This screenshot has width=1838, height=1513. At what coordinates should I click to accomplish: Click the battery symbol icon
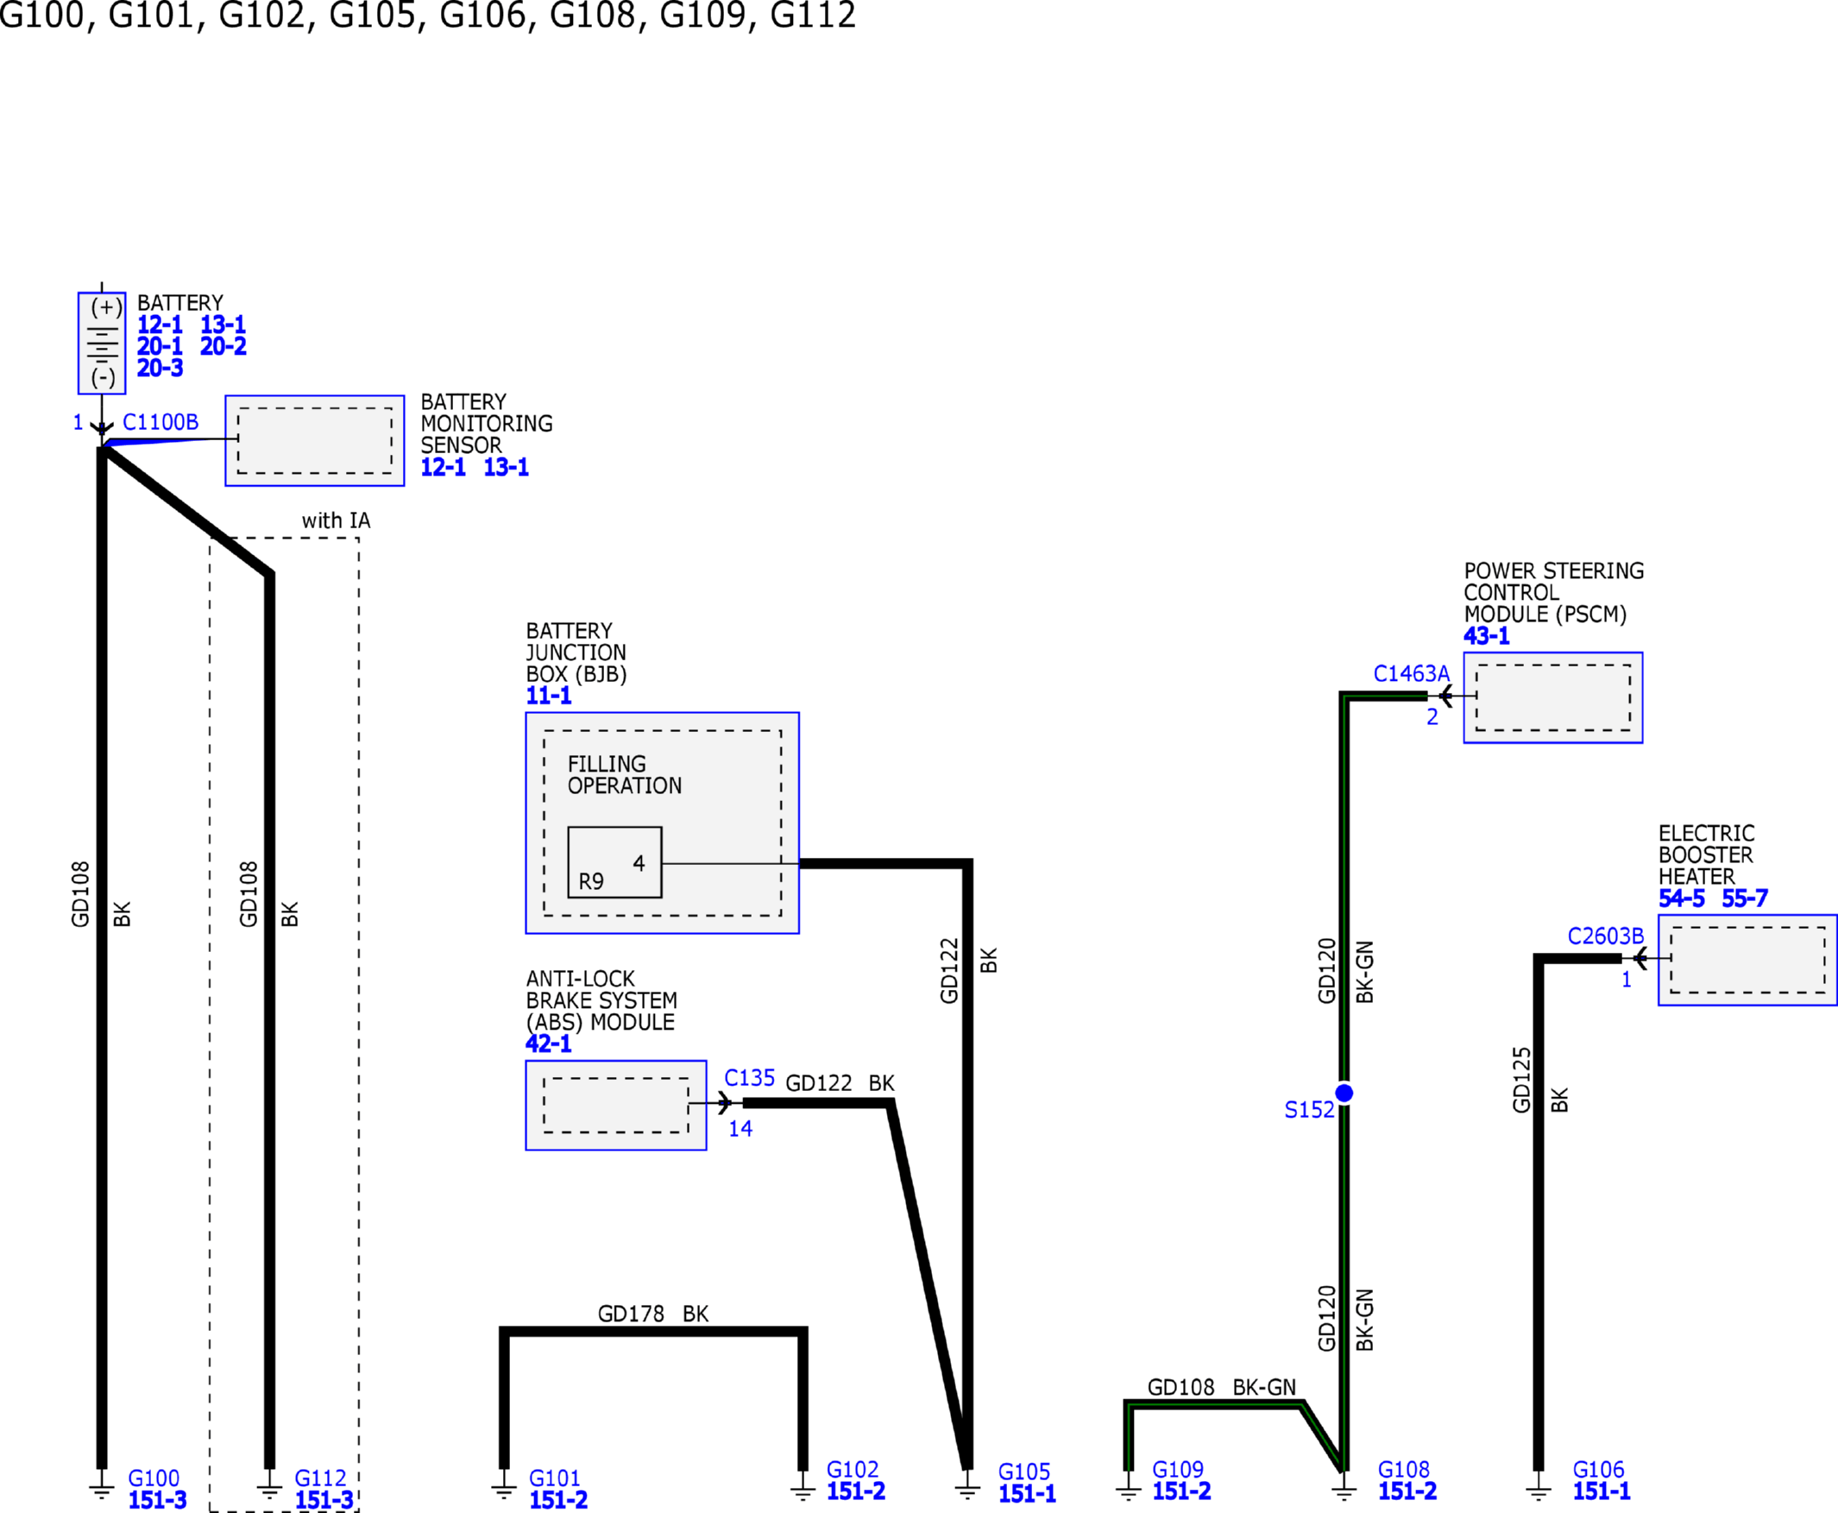pos(102,343)
